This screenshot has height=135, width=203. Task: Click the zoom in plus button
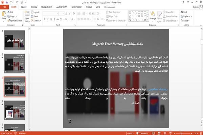191,133
